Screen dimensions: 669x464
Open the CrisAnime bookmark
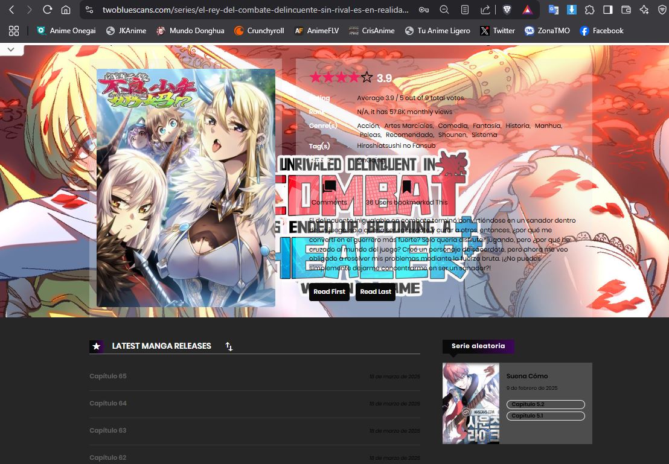(371, 31)
